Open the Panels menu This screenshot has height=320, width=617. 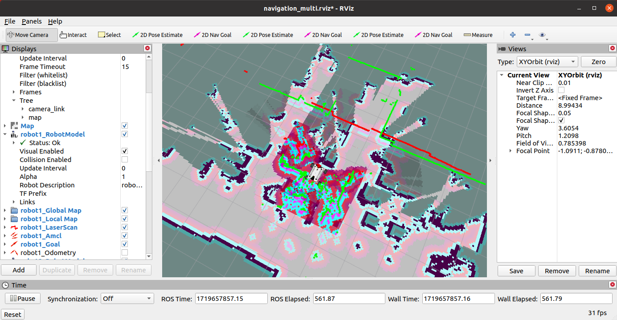point(32,21)
